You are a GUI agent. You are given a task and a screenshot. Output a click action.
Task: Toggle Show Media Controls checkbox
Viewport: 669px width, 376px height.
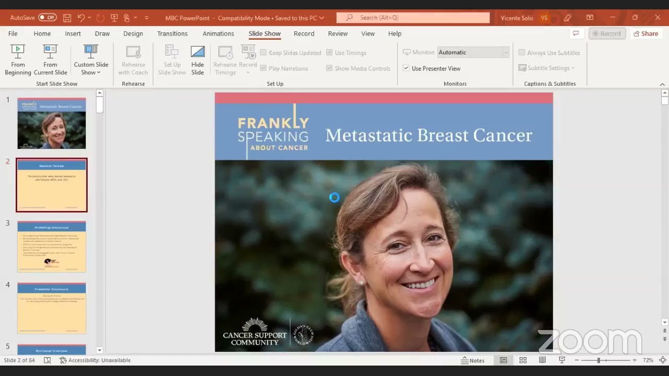coord(329,68)
